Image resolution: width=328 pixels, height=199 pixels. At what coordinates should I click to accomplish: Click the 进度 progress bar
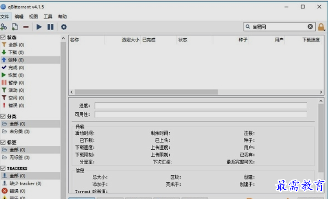tap(201, 105)
